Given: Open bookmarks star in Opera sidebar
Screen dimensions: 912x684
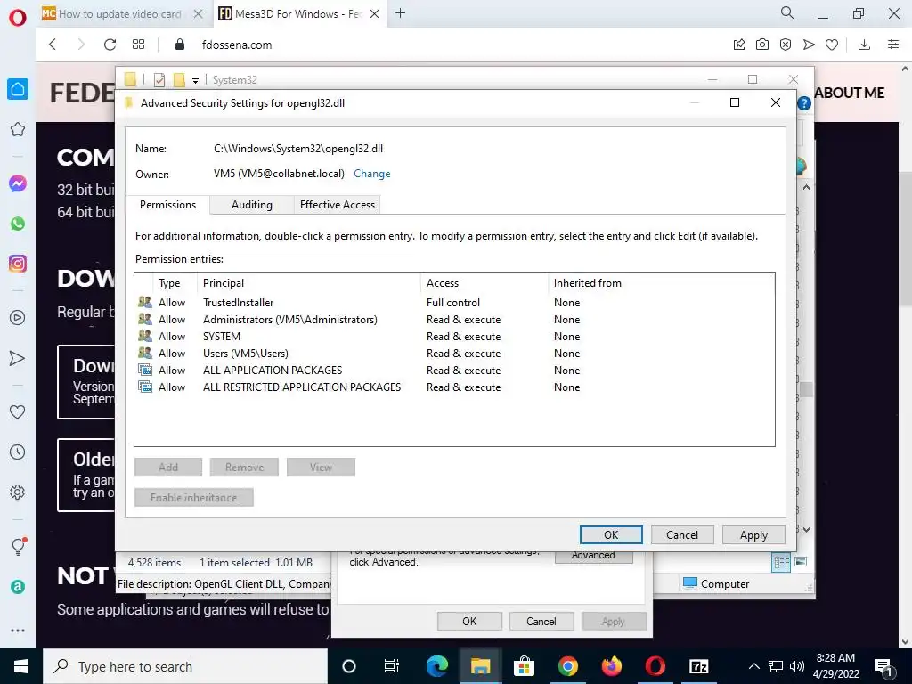Looking at the screenshot, I should point(18,129).
